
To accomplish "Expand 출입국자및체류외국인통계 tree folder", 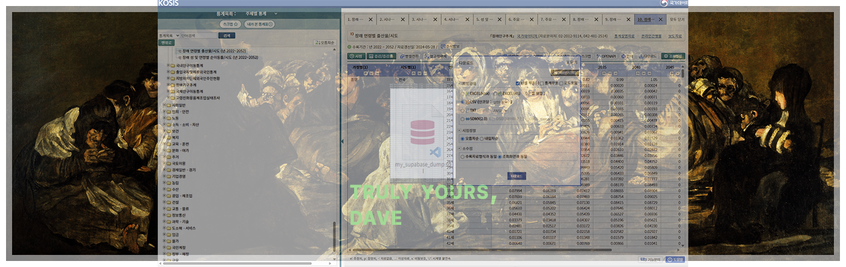I will coord(169,72).
